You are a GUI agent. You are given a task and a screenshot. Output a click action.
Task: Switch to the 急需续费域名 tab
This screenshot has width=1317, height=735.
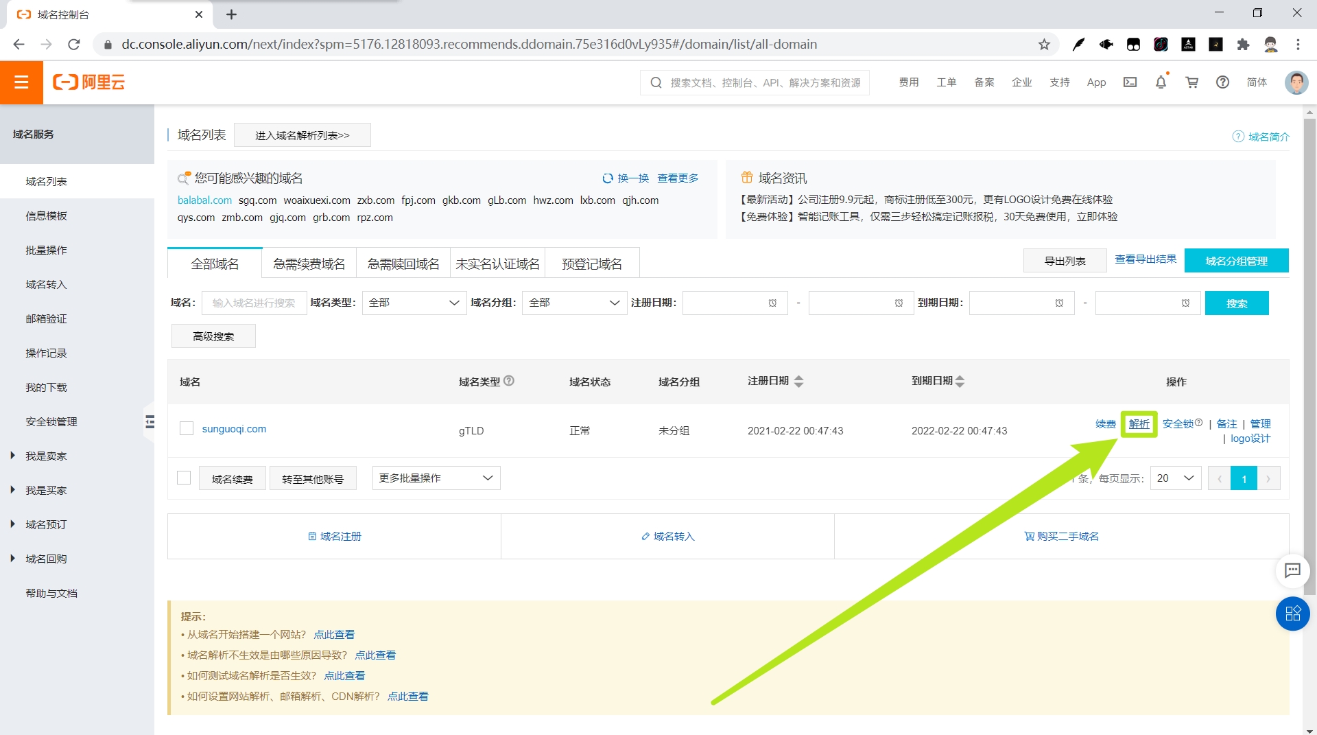(x=308, y=263)
